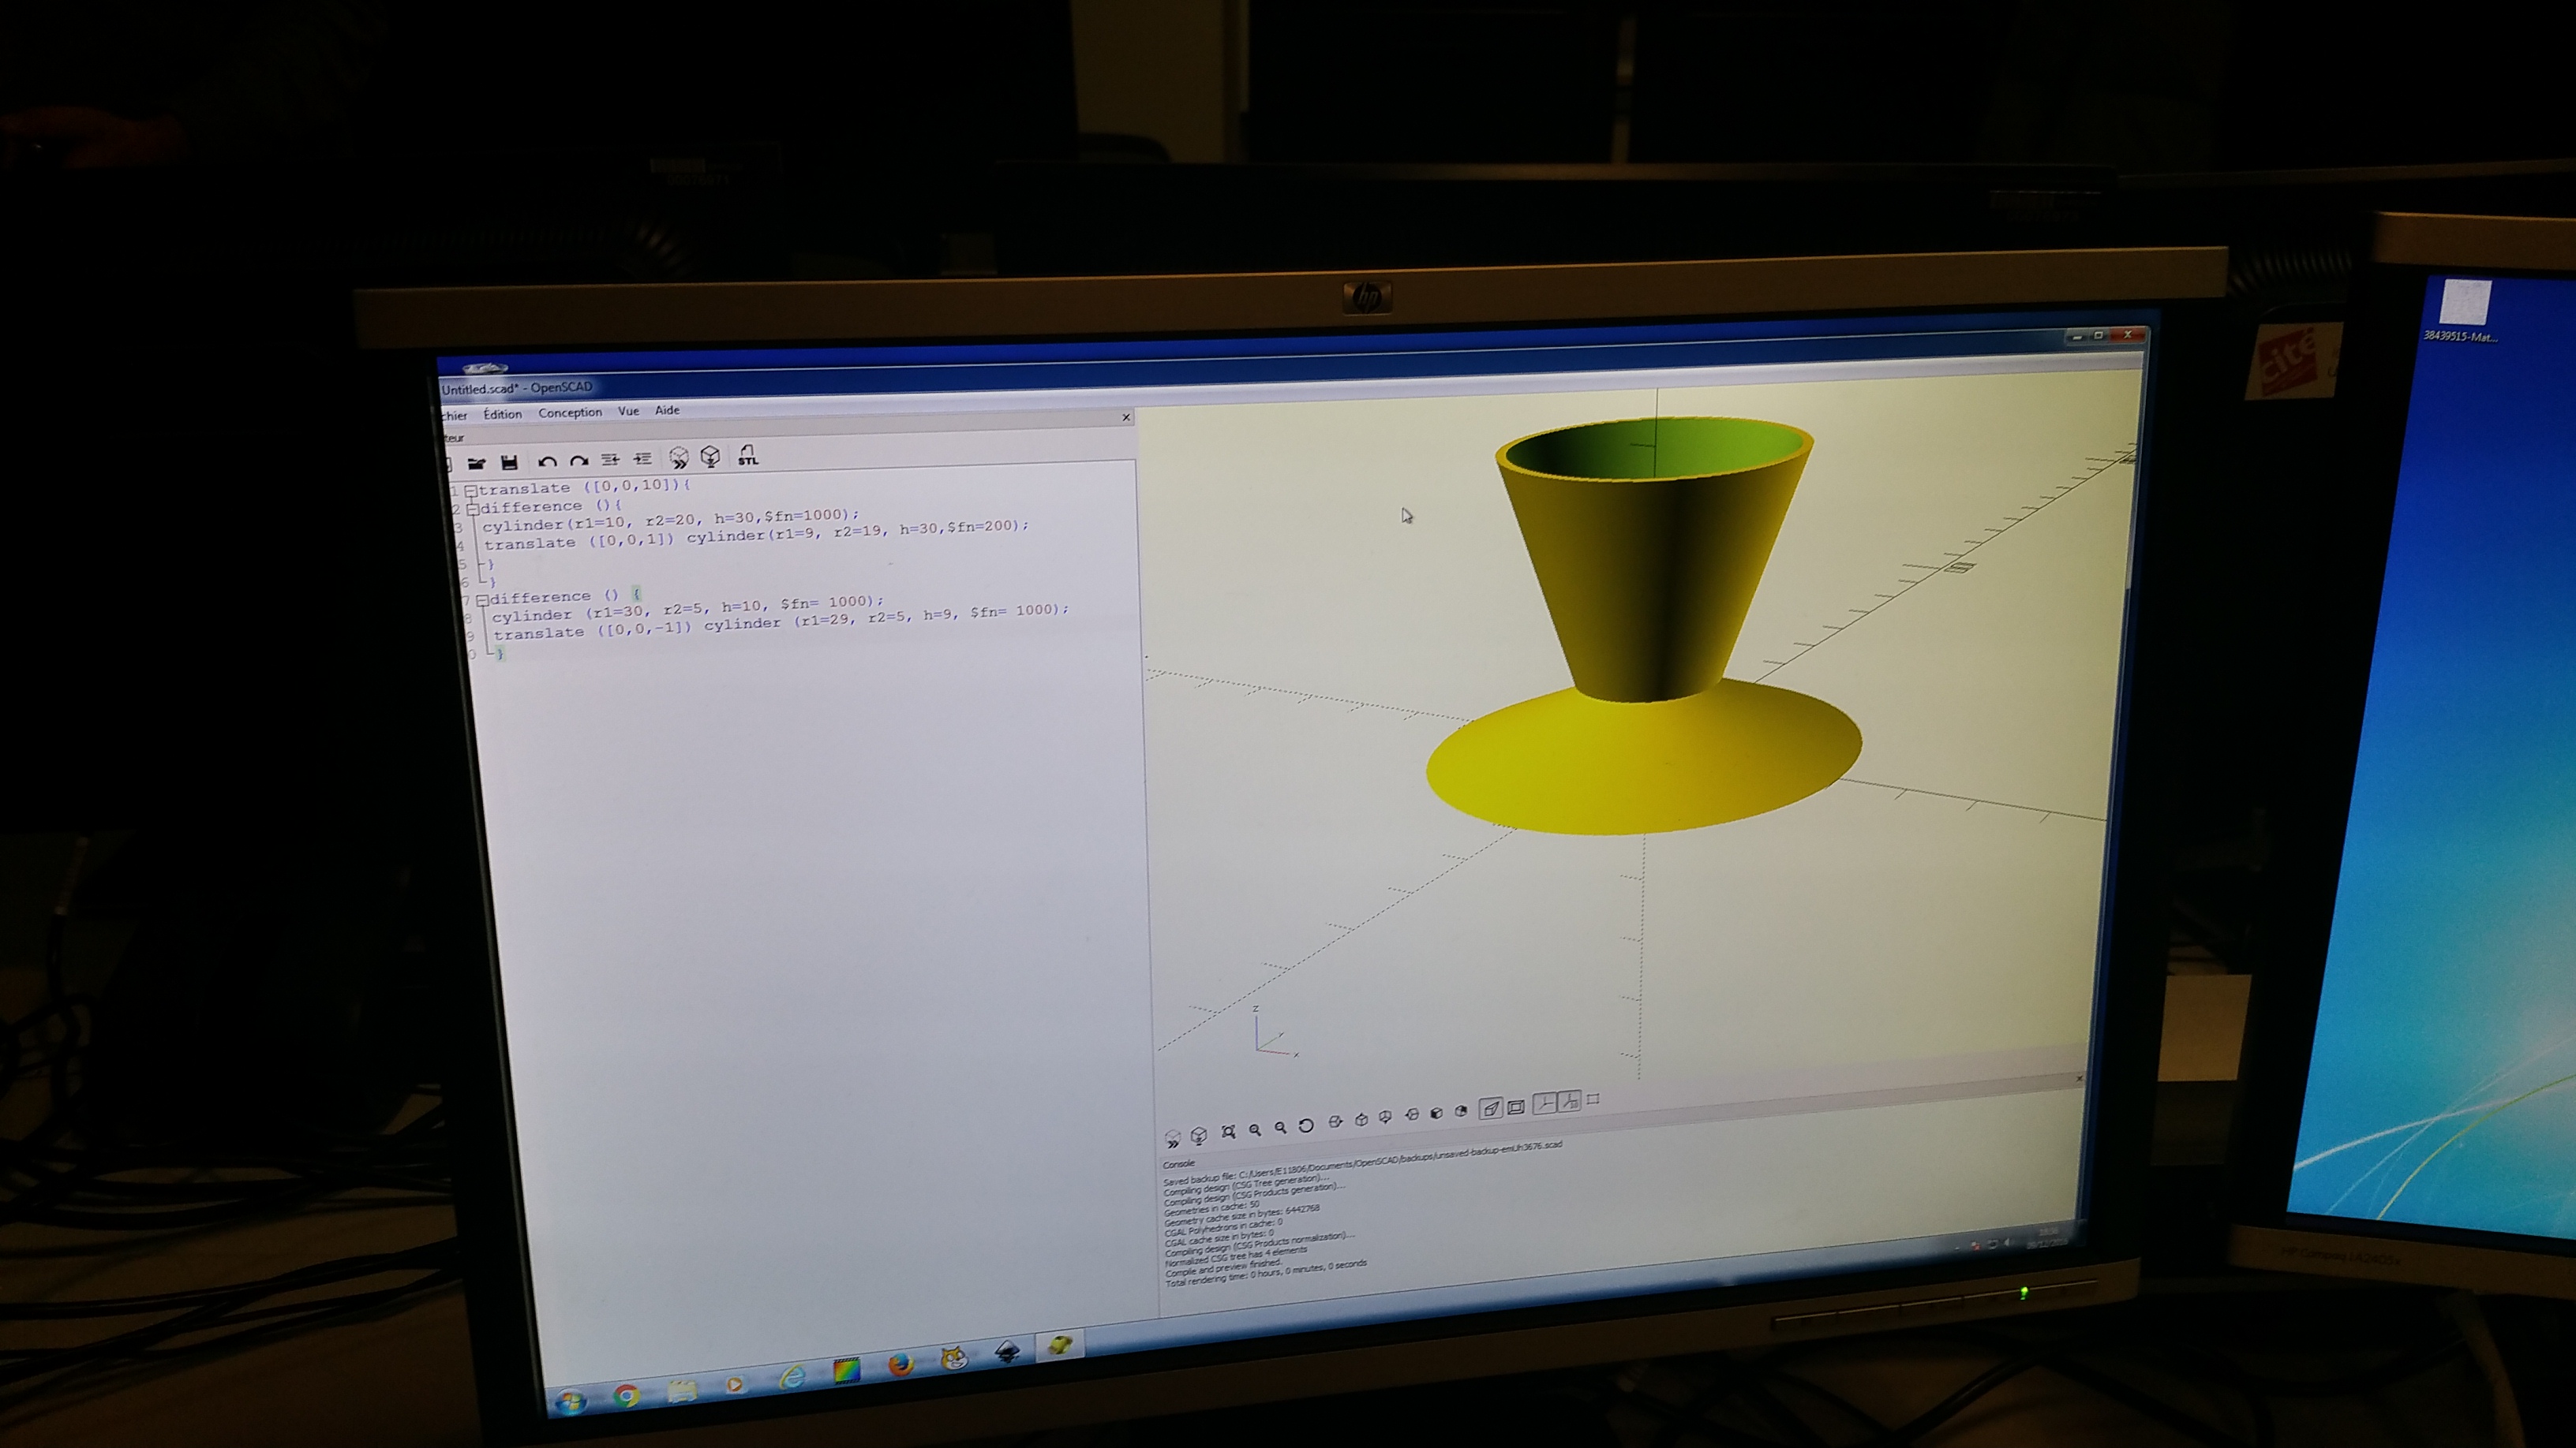Viewport: 2576px width, 1448px height.
Task: Reset the view with circular arrow icon
Action: [1305, 1126]
